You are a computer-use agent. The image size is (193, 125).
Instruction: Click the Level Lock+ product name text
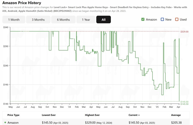(x=95, y=9)
